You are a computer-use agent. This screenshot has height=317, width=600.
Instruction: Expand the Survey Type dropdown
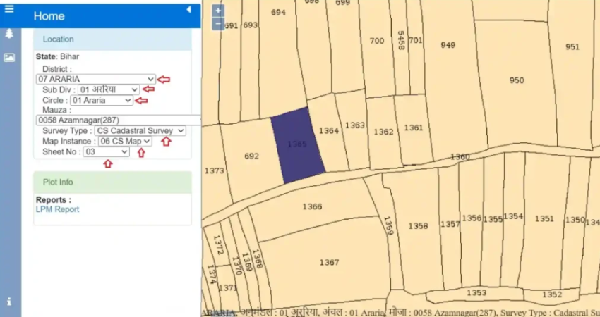(x=140, y=131)
